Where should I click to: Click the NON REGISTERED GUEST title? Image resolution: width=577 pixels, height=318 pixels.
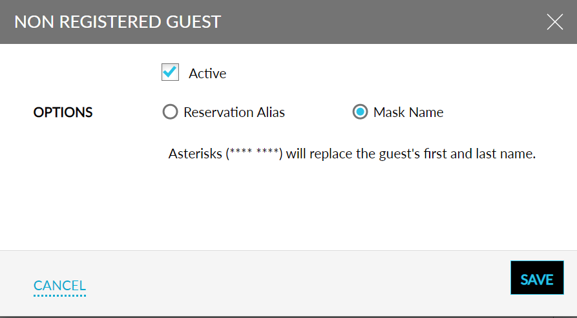tap(117, 22)
